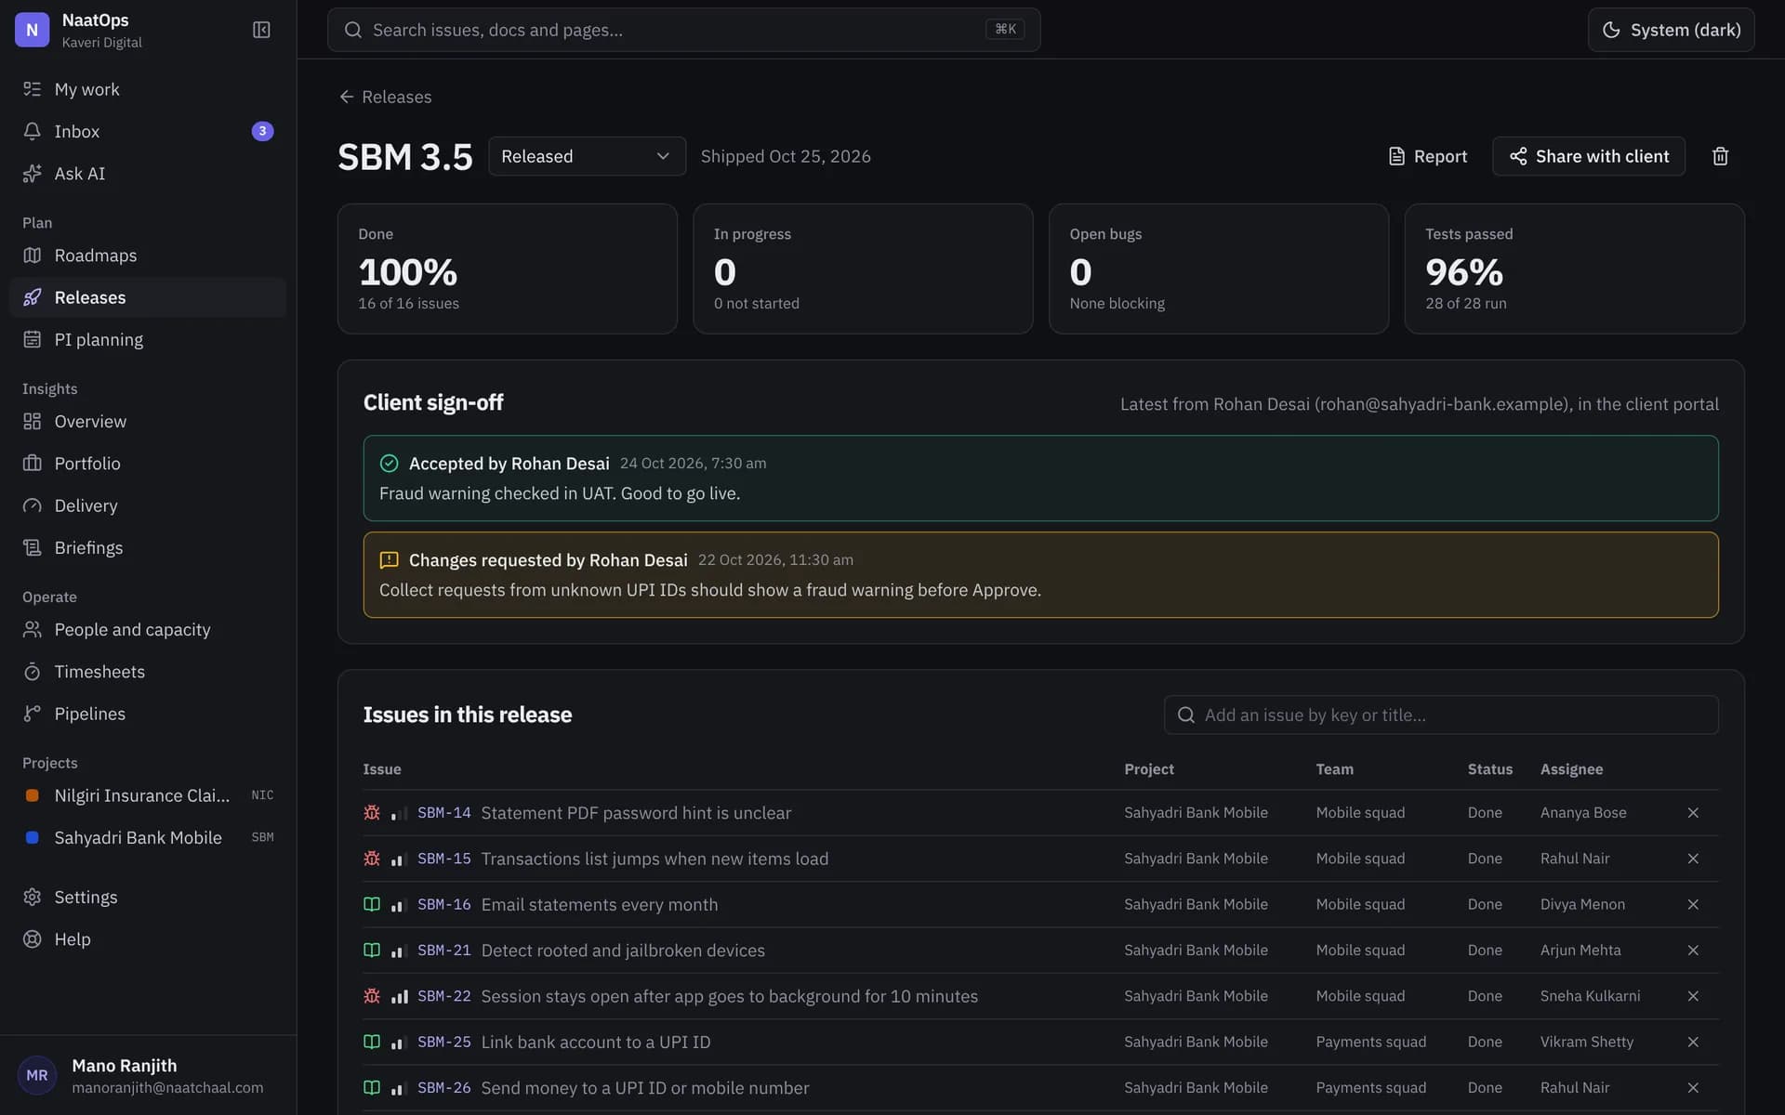The height and width of the screenshot is (1115, 1785).
Task: Delete release with trash icon
Action: tap(1720, 156)
